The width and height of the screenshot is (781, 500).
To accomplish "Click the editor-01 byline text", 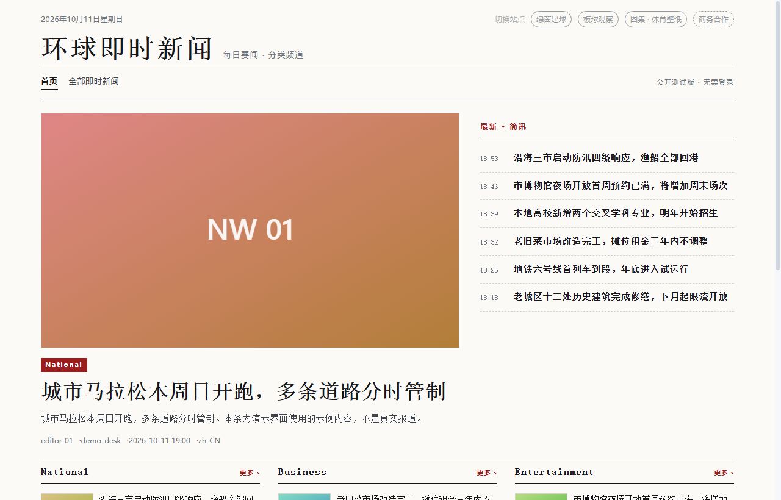I will [x=57, y=441].
